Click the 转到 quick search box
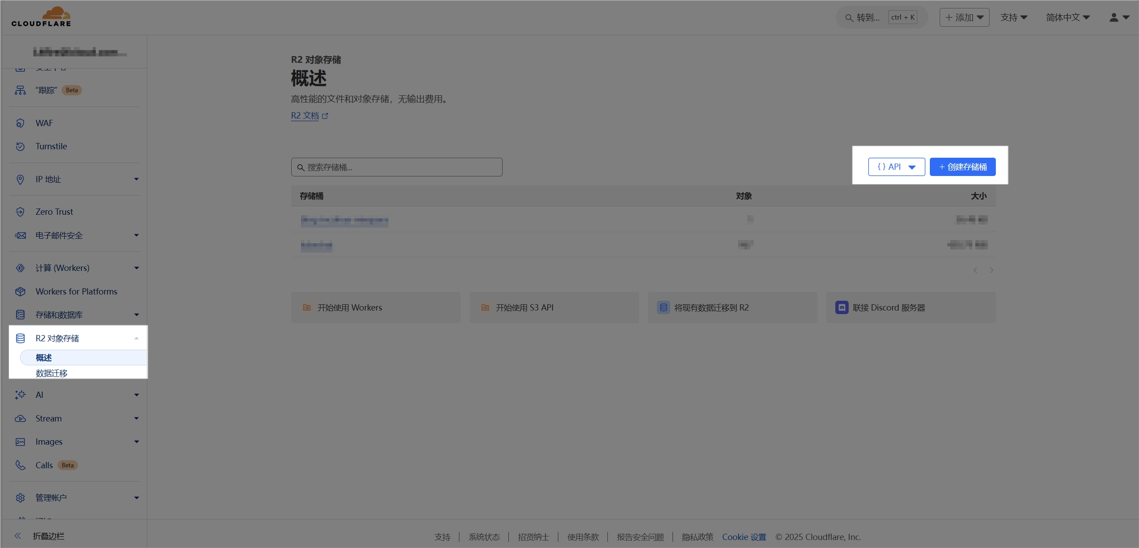1139x548 pixels. (x=882, y=17)
